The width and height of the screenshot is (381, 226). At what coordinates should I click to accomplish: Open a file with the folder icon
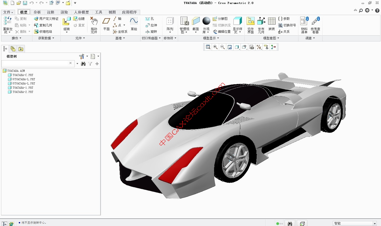(19, 3)
